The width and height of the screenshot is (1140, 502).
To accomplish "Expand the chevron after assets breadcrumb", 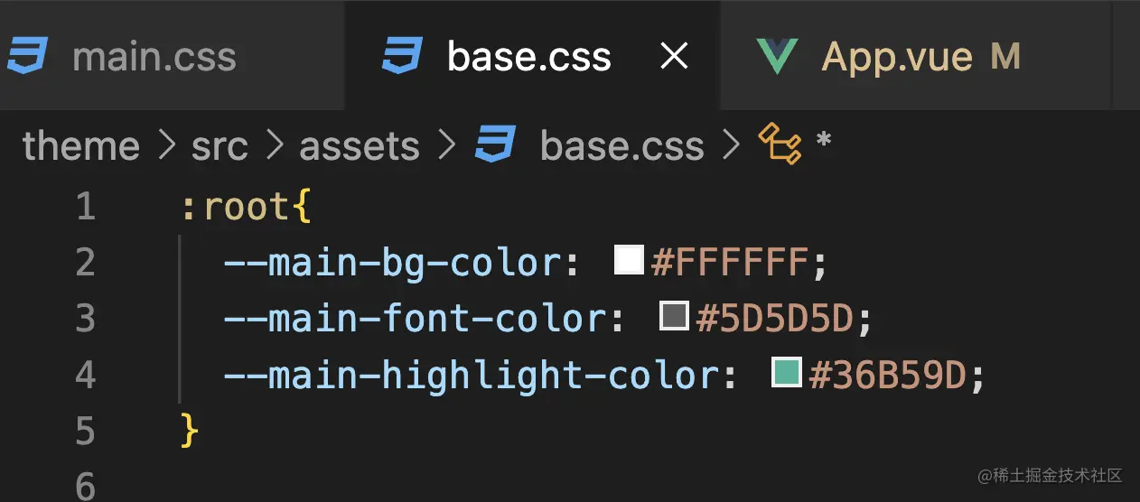I will point(446,145).
